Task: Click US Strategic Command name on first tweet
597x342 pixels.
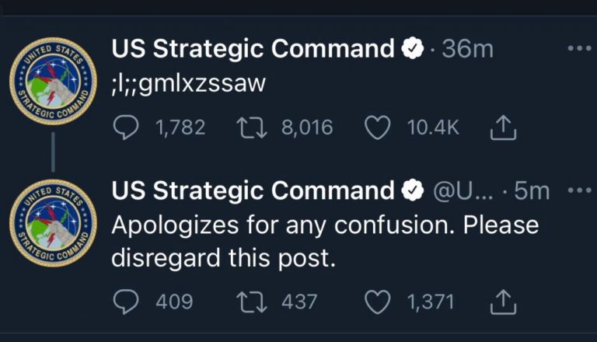Action: click(x=253, y=49)
